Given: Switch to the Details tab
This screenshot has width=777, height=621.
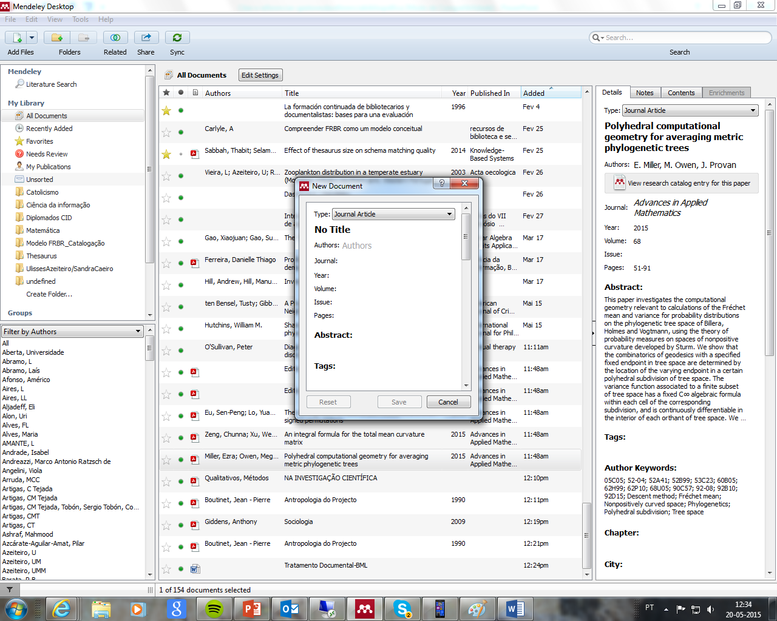Looking at the screenshot, I should [x=612, y=92].
